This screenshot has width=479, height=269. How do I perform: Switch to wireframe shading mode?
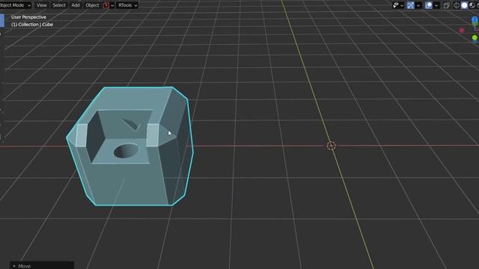pyautogui.click(x=457, y=5)
